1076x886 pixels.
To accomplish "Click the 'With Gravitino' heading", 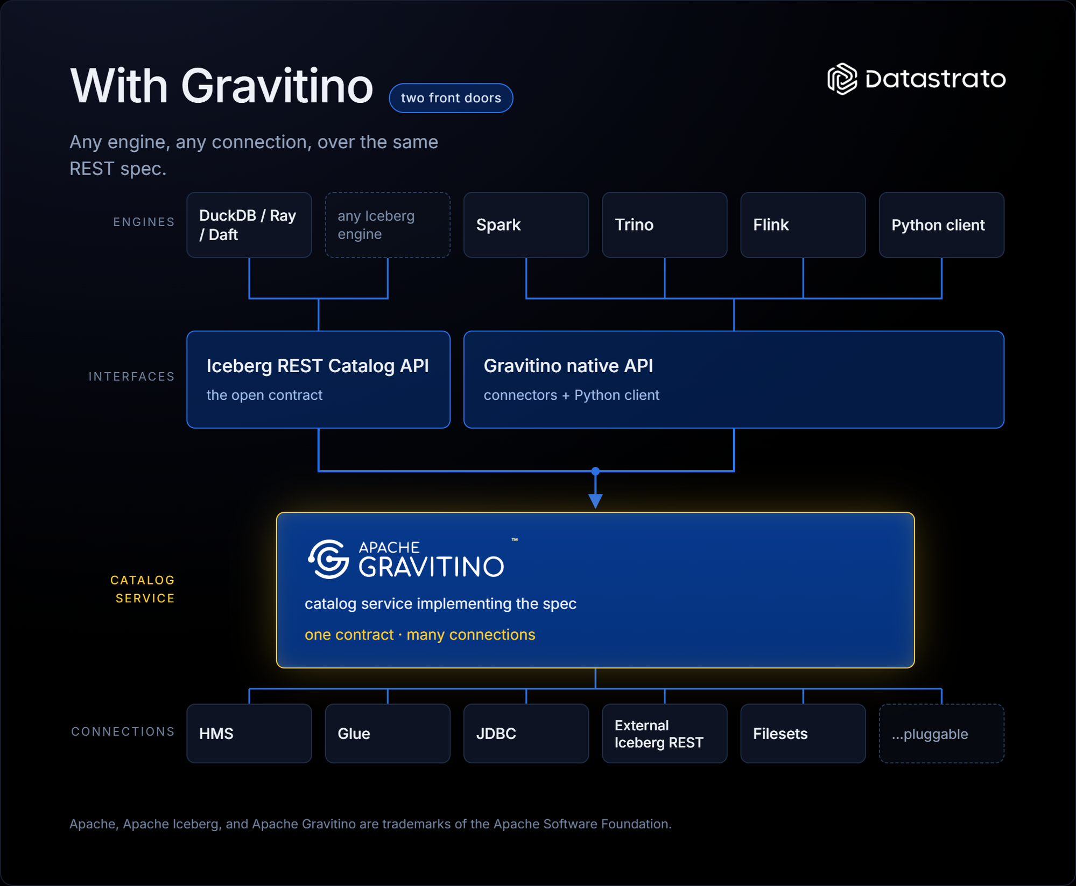I will [221, 86].
